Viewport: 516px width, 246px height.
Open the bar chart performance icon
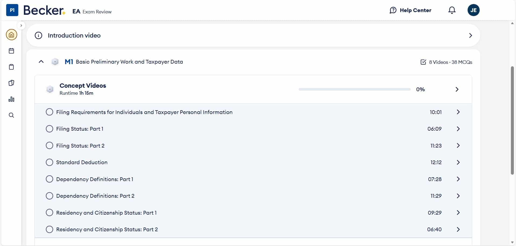pyautogui.click(x=11, y=99)
